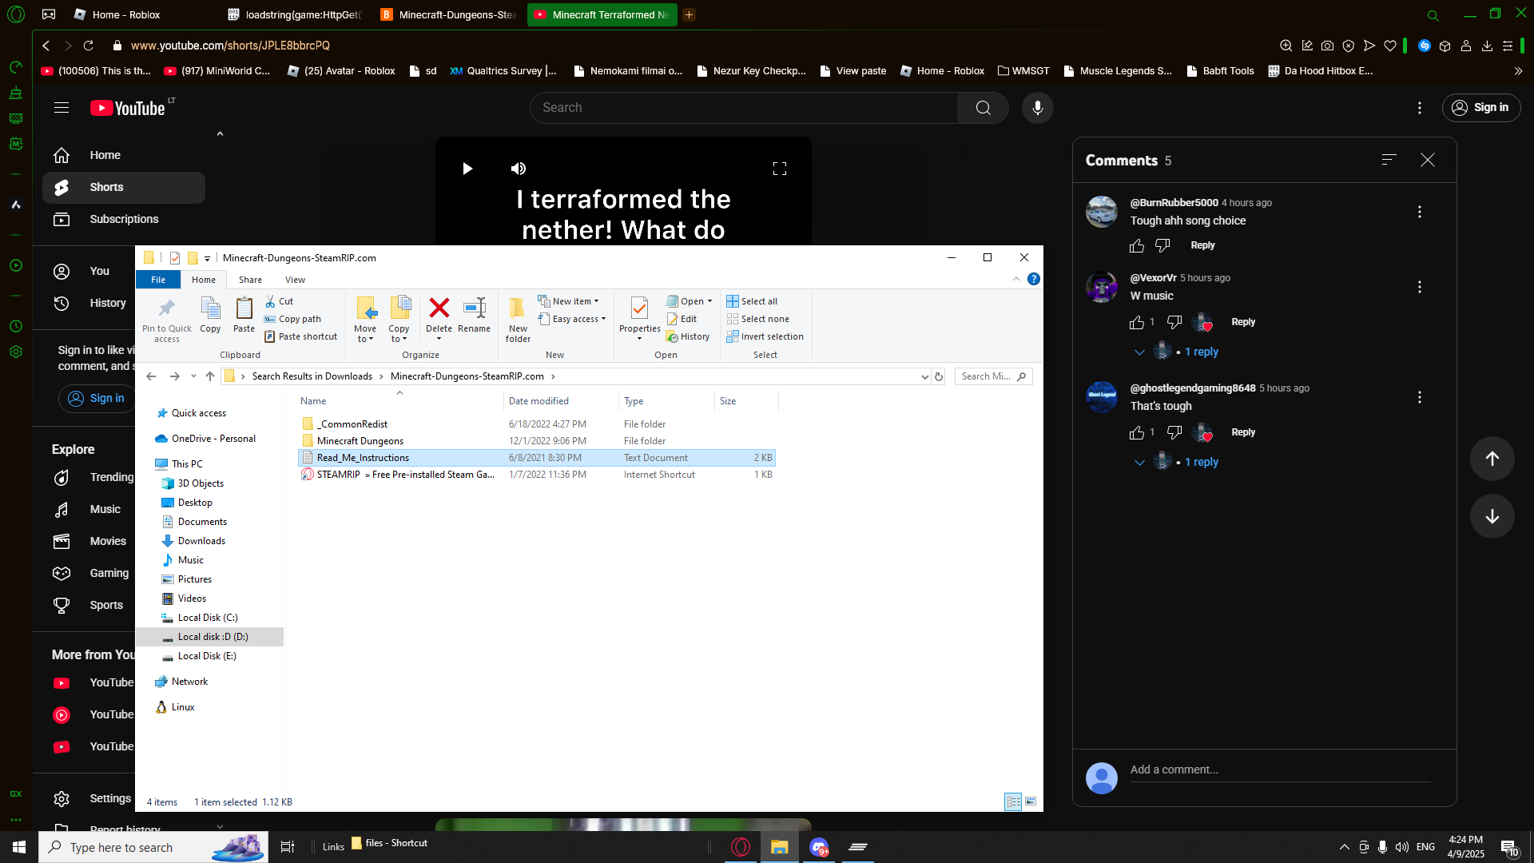This screenshot has width=1534, height=863.
Task: Click Sign in button at top right
Action: (1480, 108)
